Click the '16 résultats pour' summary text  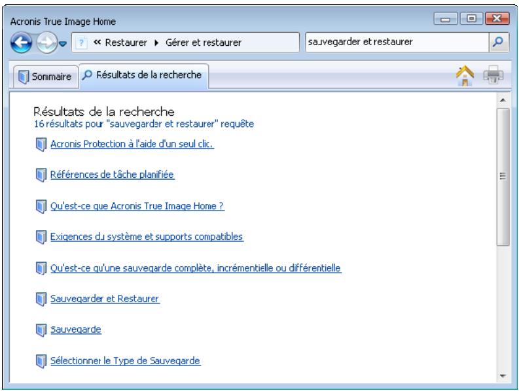(144, 124)
